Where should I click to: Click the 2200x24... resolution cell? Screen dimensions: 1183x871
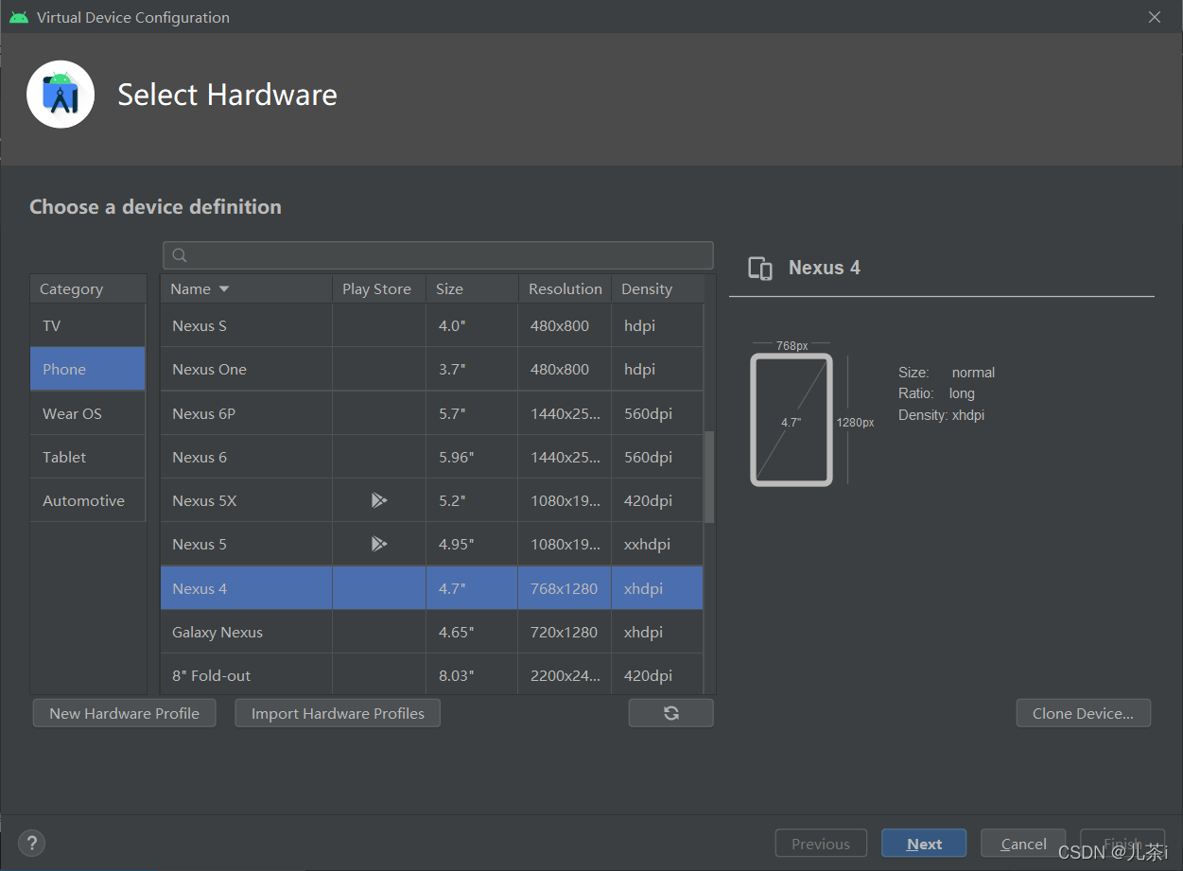pyautogui.click(x=564, y=675)
